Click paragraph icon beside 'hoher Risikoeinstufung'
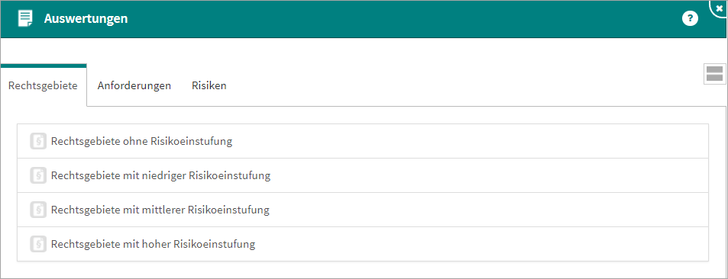Image resolution: width=728 pixels, height=279 pixels. (38, 244)
